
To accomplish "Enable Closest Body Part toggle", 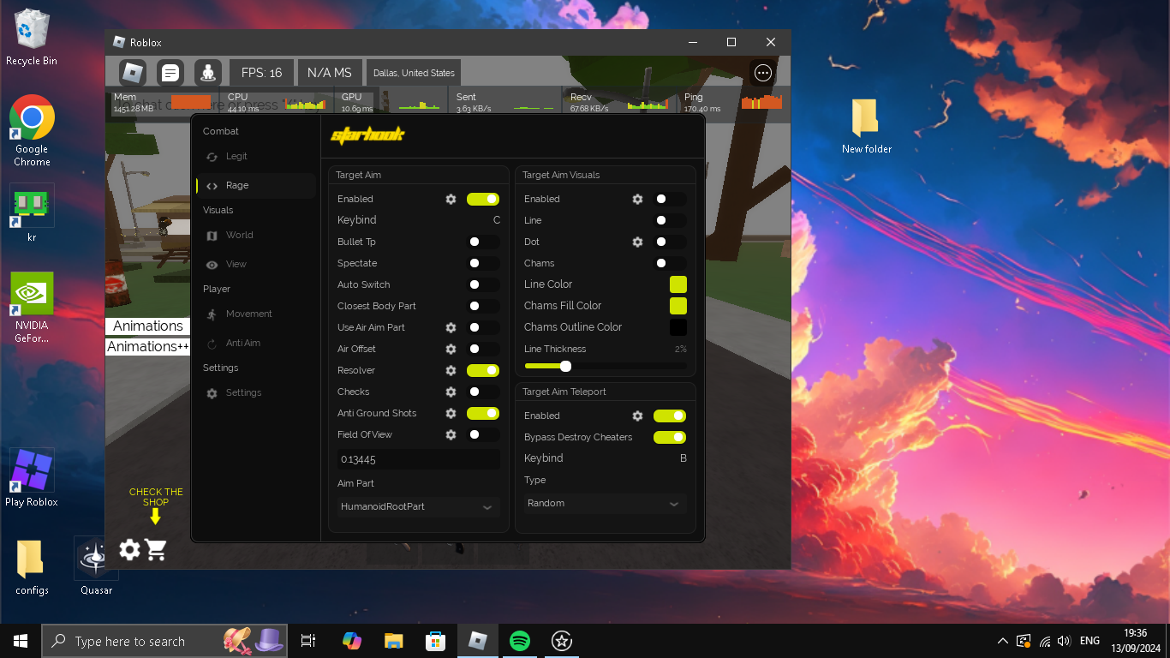I will [483, 306].
